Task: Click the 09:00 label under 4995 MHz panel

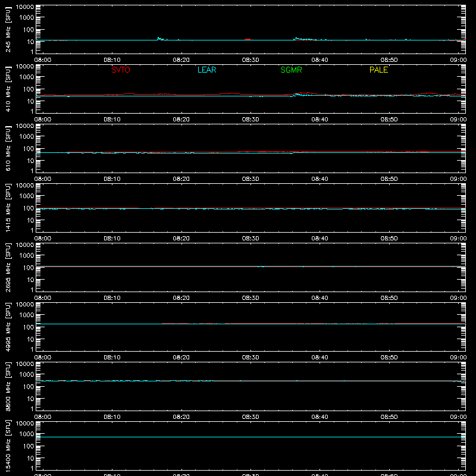Action: pos(458,358)
